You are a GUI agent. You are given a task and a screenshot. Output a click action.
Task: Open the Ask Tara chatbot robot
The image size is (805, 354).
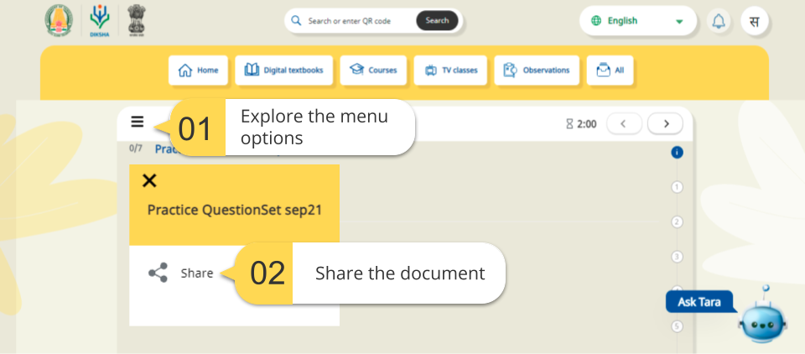point(761,320)
